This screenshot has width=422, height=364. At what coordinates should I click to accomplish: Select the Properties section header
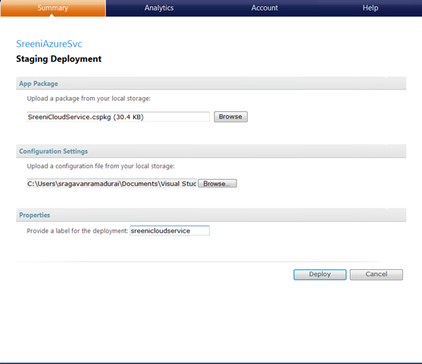click(211, 215)
